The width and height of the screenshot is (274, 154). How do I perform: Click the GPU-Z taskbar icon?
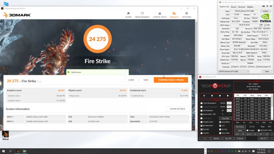point(24,151)
